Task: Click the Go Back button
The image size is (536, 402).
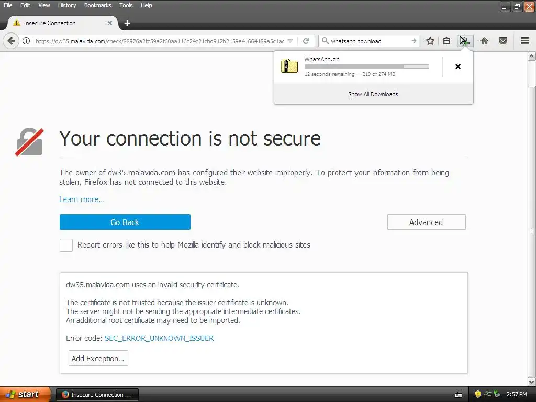Action: point(125,222)
